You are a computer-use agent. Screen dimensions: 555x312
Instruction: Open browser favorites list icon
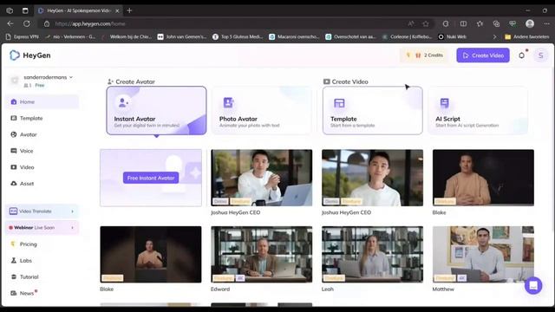click(480, 23)
